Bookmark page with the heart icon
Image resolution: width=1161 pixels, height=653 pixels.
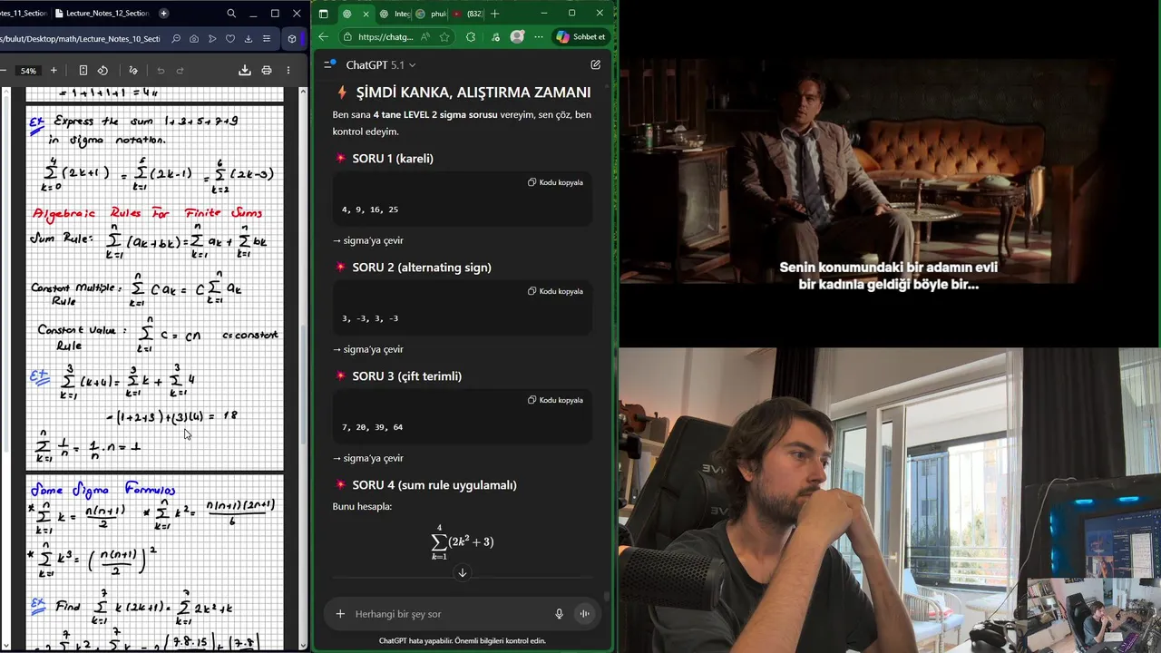[x=230, y=39]
